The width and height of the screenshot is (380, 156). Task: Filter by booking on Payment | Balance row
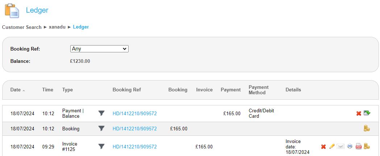pyautogui.click(x=101, y=113)
